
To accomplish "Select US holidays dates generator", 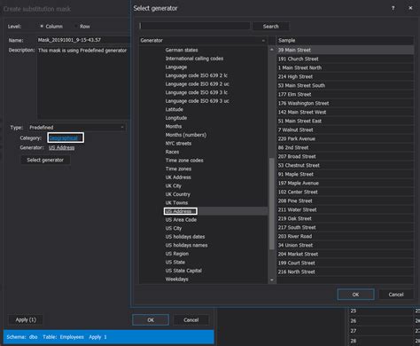I will click(185, 237).
